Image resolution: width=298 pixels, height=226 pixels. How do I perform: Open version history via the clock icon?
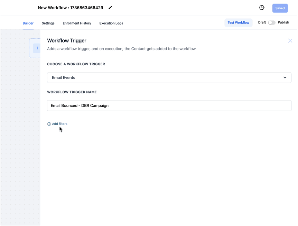coord(262,7)
